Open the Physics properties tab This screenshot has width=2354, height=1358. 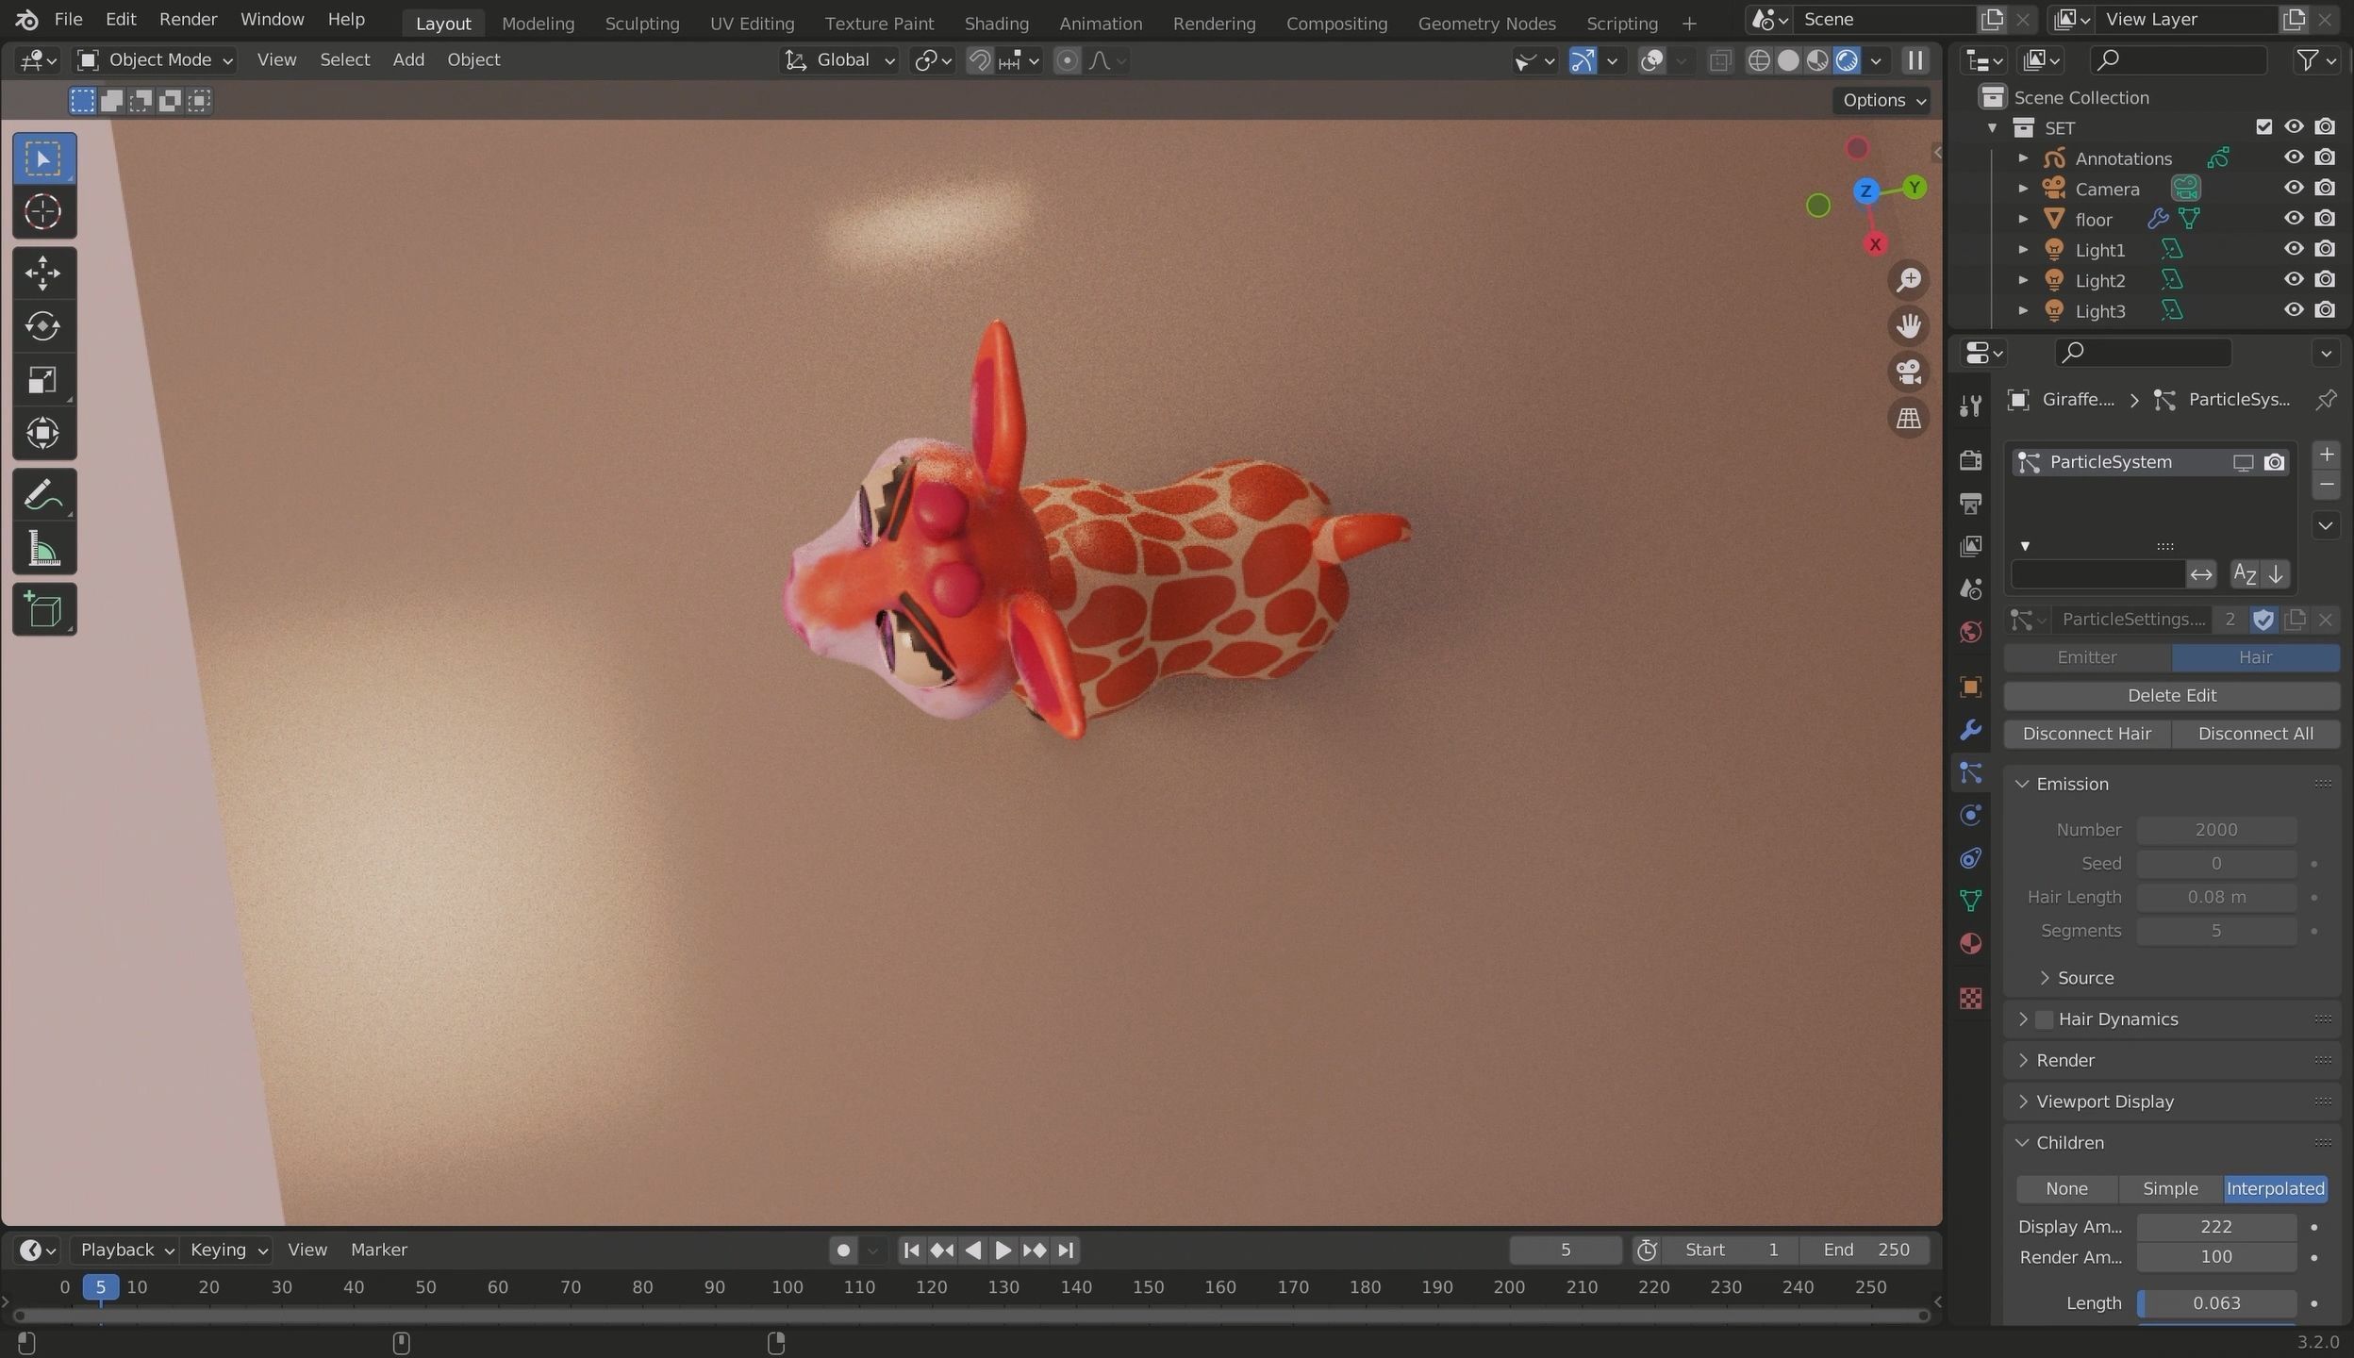click(1970, 816)
